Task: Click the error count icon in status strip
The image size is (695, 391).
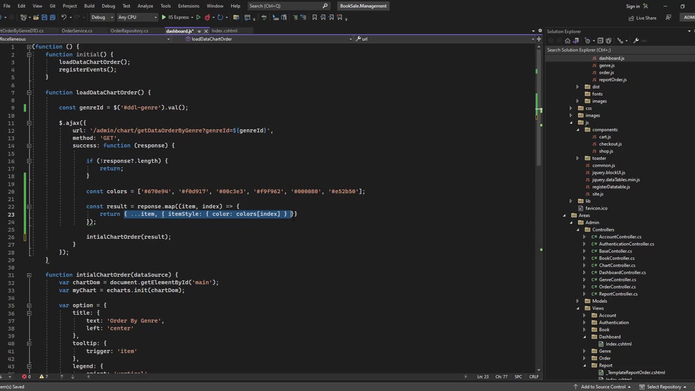Action: coord(24,376)
